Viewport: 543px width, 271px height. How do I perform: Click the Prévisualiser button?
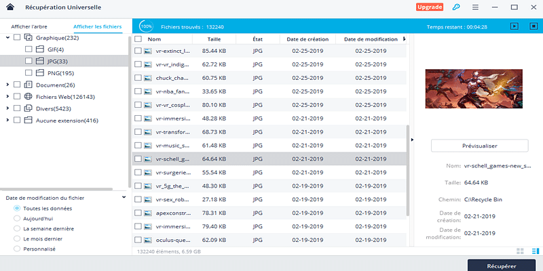tap(480, 146)
